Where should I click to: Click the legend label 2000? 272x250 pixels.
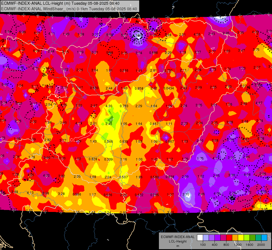click(261, 245)
